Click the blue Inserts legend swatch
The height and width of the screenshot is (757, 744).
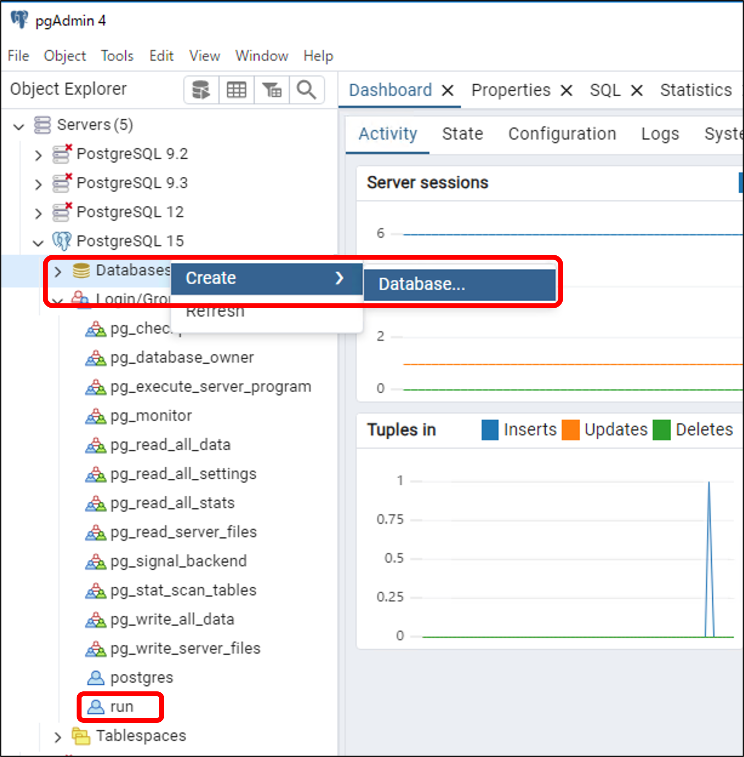(490, 430)
